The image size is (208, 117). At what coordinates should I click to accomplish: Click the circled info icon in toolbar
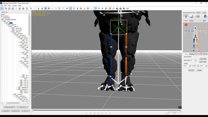(x=88, y=8)
